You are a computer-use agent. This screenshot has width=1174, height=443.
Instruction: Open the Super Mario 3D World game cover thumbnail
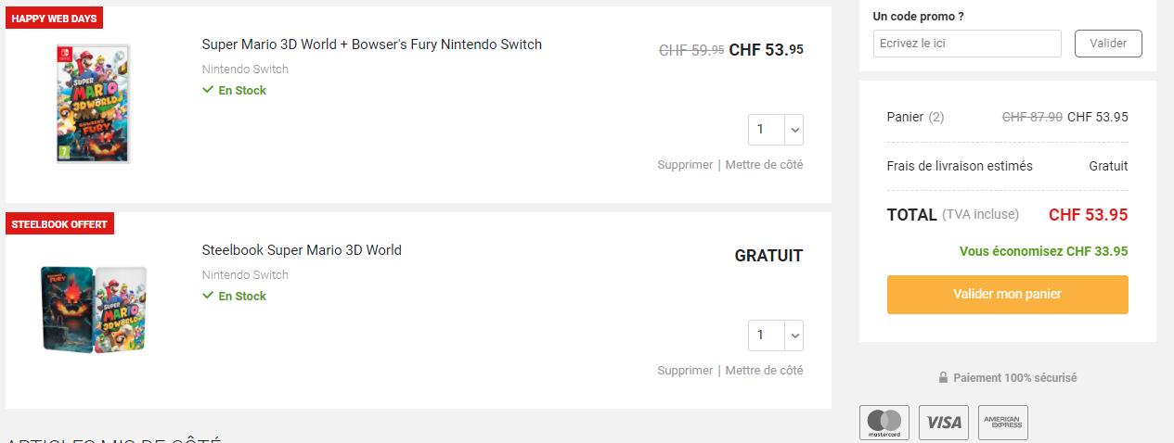(x=94, y=103)
